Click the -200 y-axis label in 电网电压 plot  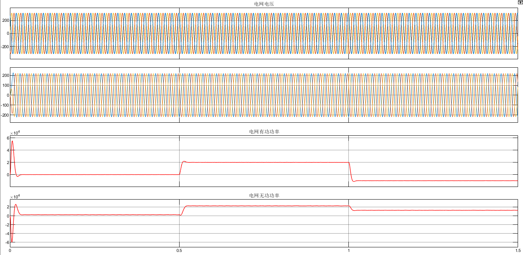pyautogui.click(x=4, y=47)
